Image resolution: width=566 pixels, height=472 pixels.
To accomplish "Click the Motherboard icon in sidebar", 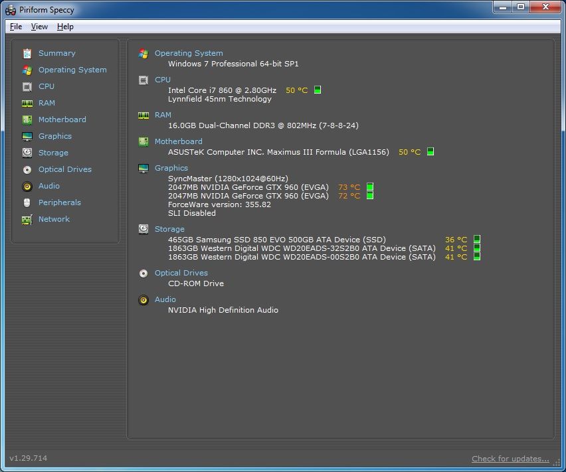I will (27, 119).
